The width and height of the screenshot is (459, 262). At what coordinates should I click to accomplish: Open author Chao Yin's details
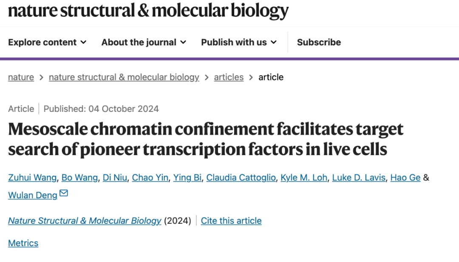(x=150, y=178)
